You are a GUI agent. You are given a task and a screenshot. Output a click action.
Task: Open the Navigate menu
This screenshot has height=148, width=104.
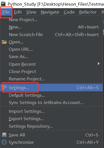50,12
